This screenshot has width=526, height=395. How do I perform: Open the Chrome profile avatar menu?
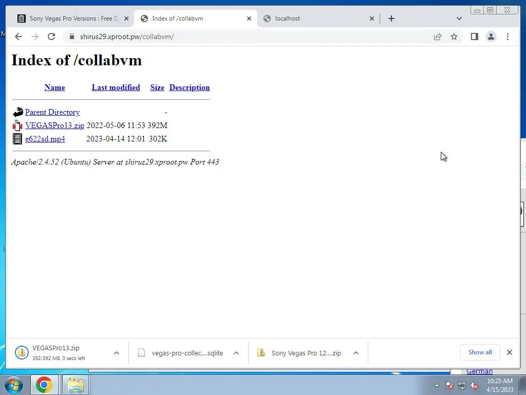(x=491, y=37)
